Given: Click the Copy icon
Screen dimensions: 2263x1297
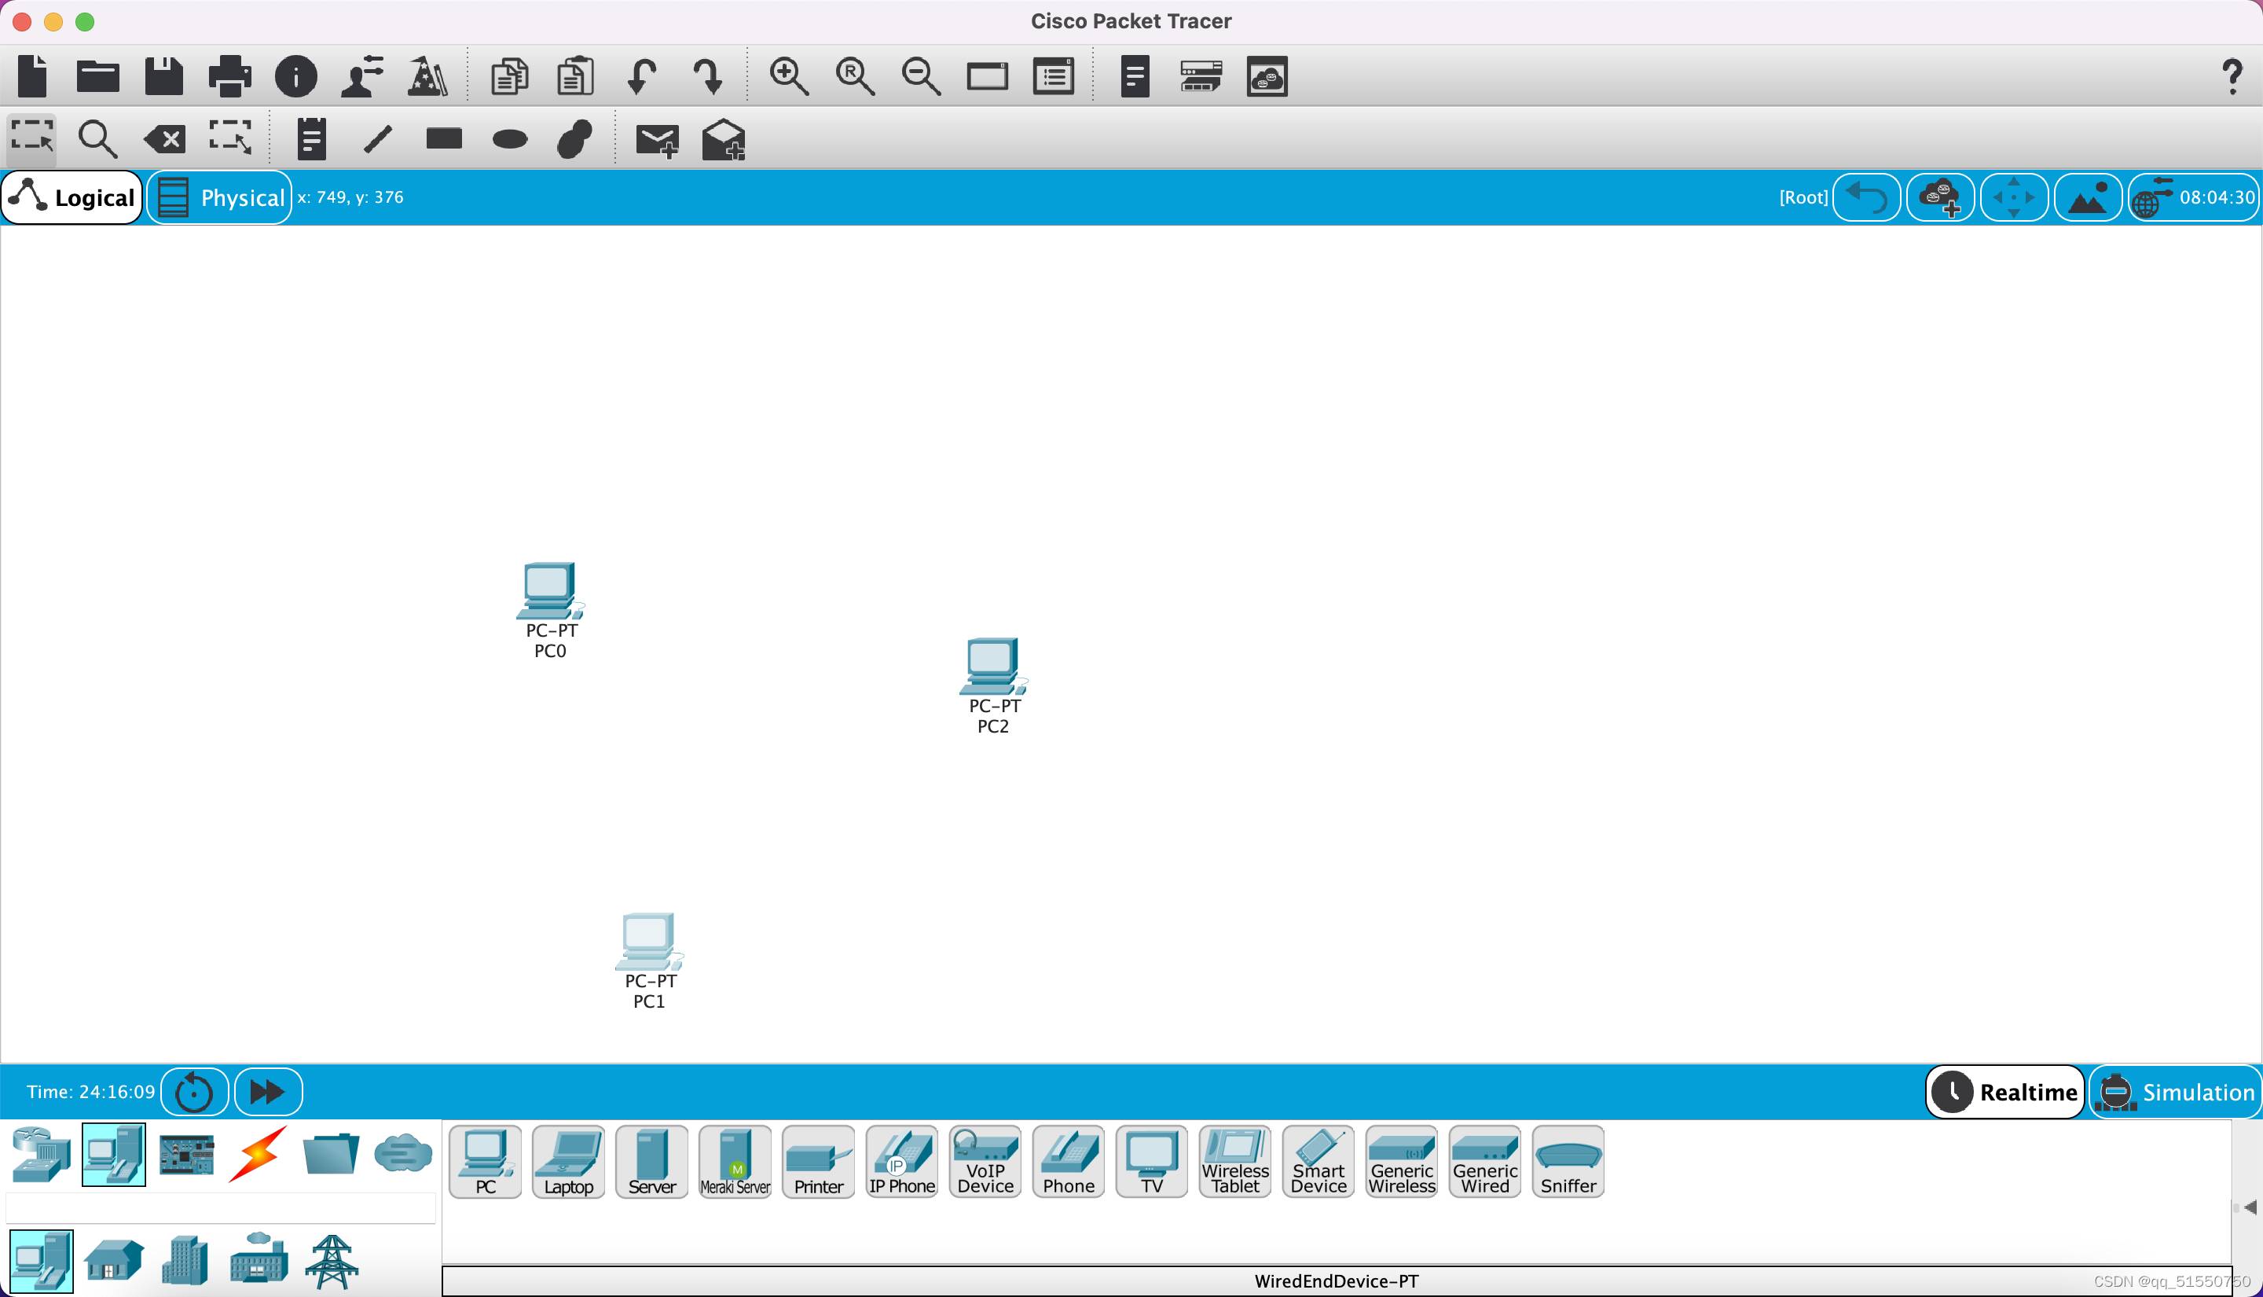Looking at the screenshot, I should click(509, 75).
